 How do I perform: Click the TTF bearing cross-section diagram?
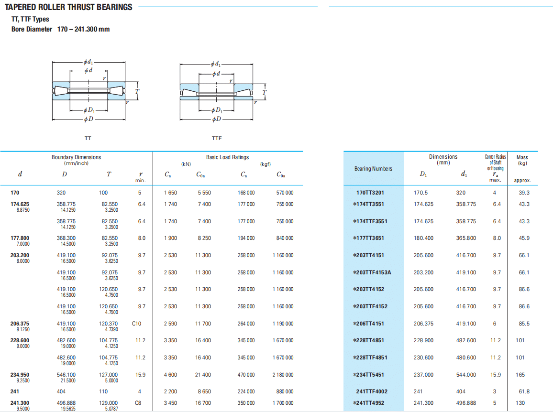click(217, 92)
